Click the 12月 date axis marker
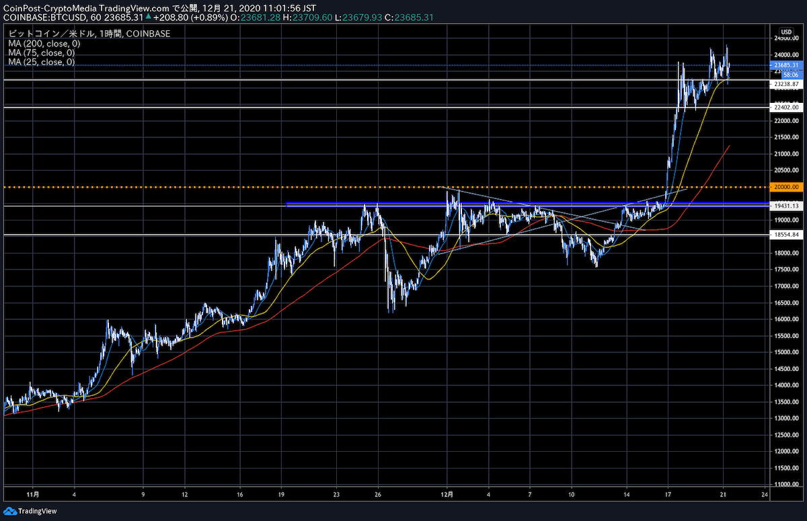 [x=447, y=493]
